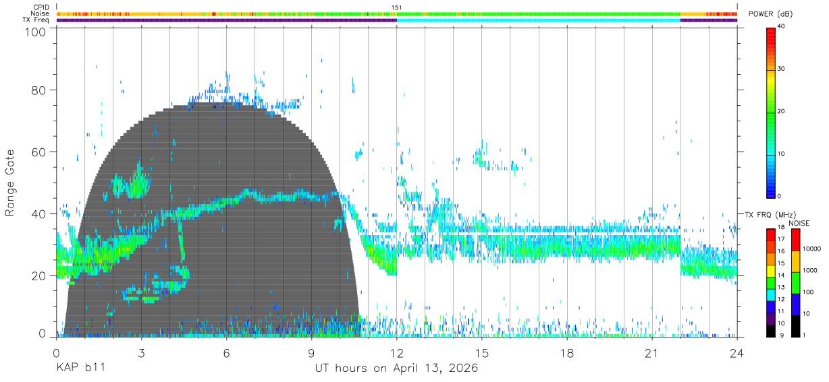Click the first purple TX Freq strip segment

point(226,20)
